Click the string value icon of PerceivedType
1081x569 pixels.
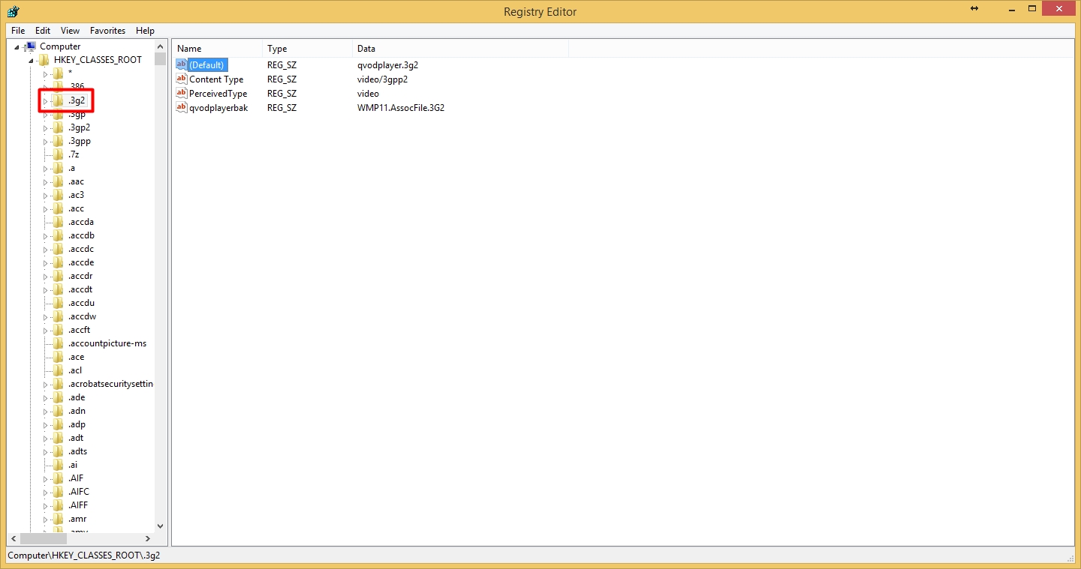[x=182, y=93]
